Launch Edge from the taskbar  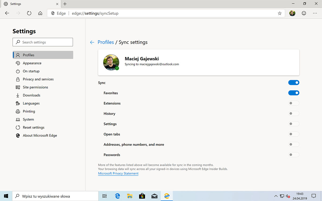pos(117,196)
